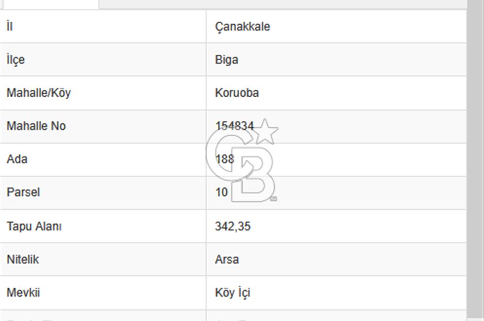Select the active tab at top left

pyautogui.click(x=48, y=4)
